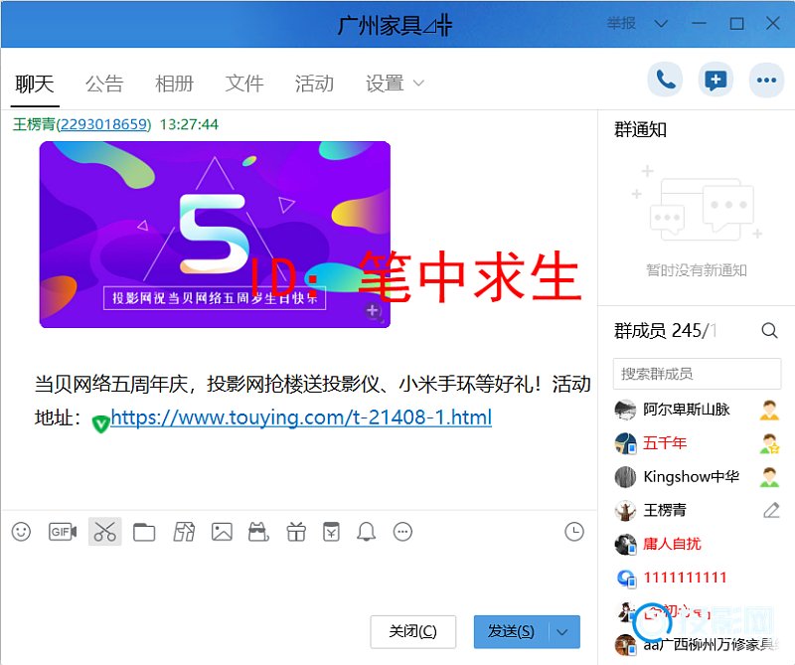The width and height of the screenshot is (795, 665).
Task: Select member aa广西柳州万修家具
Action: pos(697,645)
